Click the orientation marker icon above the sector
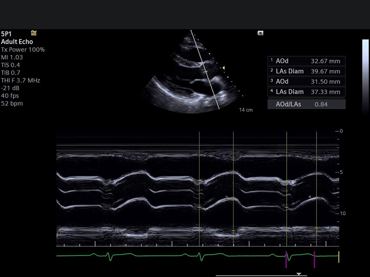 (260, 33)
